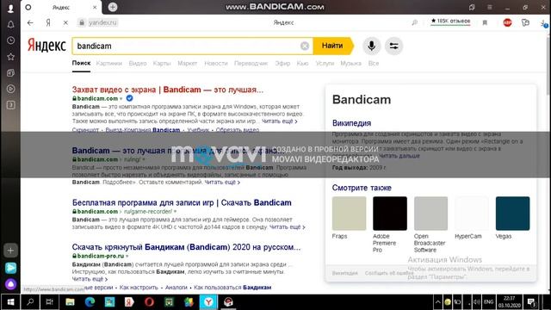This screenshot has height=310, width=551.
Task: Click Читать ещё in first result
Action: coord(279,121)
